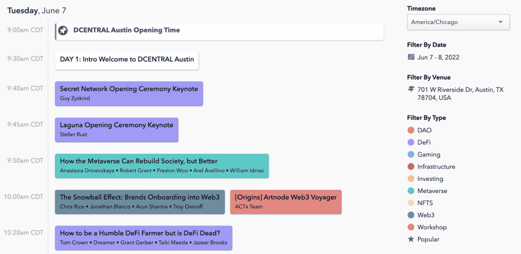Click the timezone dropdown arrow
Image resolution: width=521 pixels, height=254 pixels.
tap(501, 22)
